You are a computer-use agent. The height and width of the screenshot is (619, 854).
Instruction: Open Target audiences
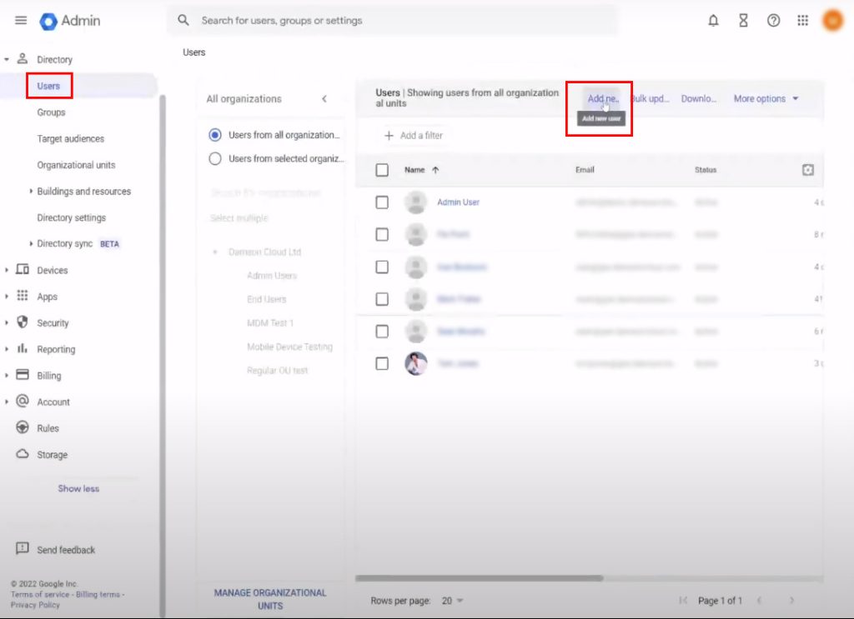pyautogui.click(x=70, y=138)
